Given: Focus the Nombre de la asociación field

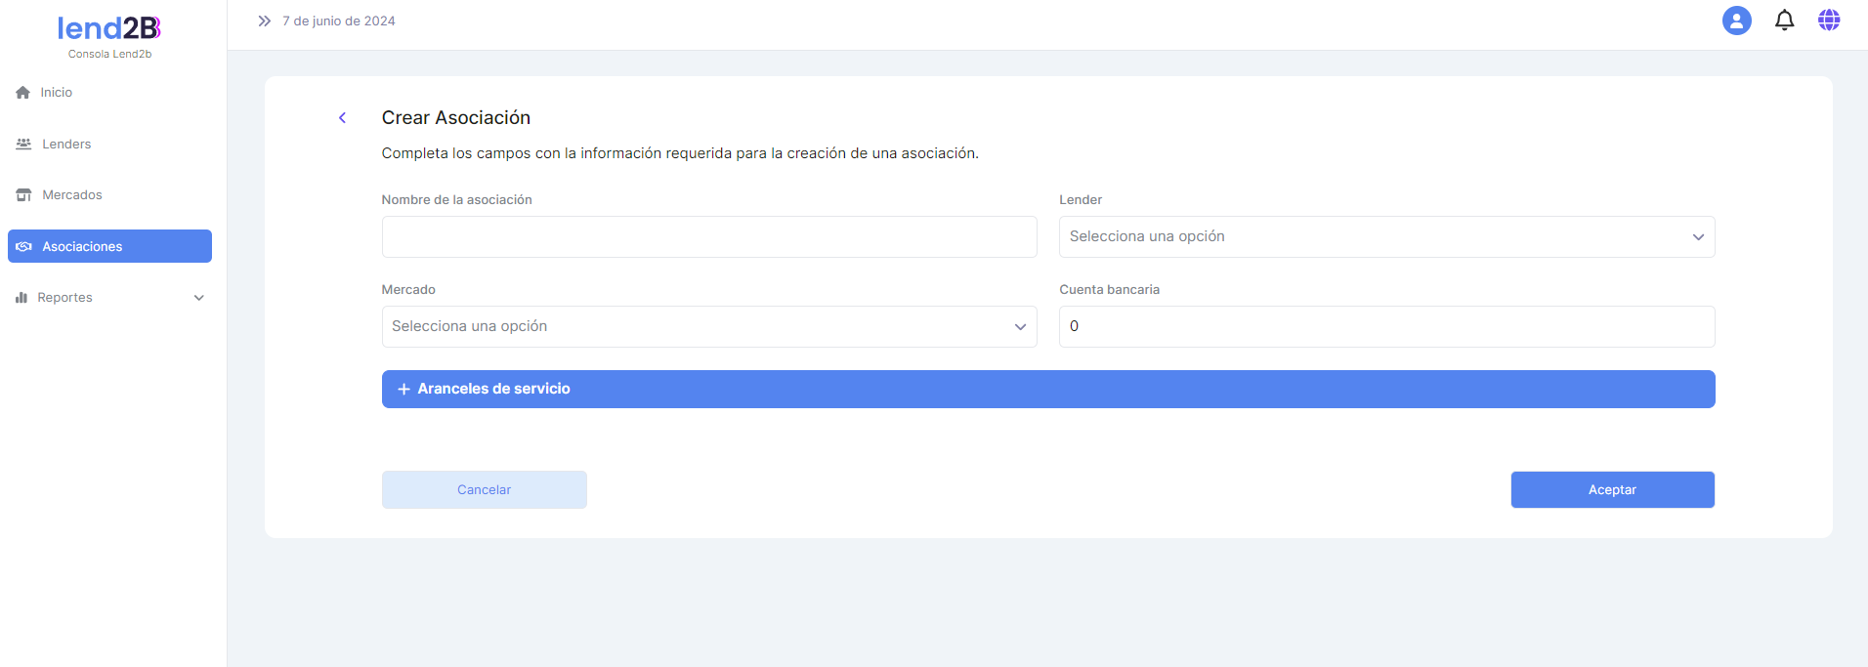Looking at the screenshot, I should 708,237.
